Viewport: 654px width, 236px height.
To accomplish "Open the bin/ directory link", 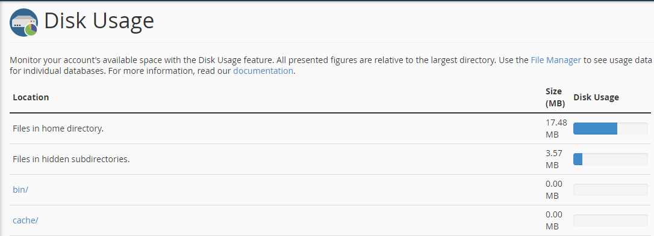I will [x=20, y=190].
